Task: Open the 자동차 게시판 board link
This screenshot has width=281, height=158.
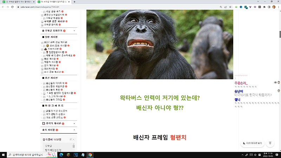Action: click(x=51, y=62)
